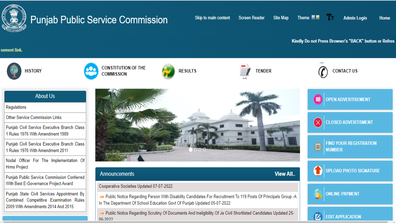396x223 pixels.
Task: Click the Government of Punjab emblem logo
Action: pos(14,18)
